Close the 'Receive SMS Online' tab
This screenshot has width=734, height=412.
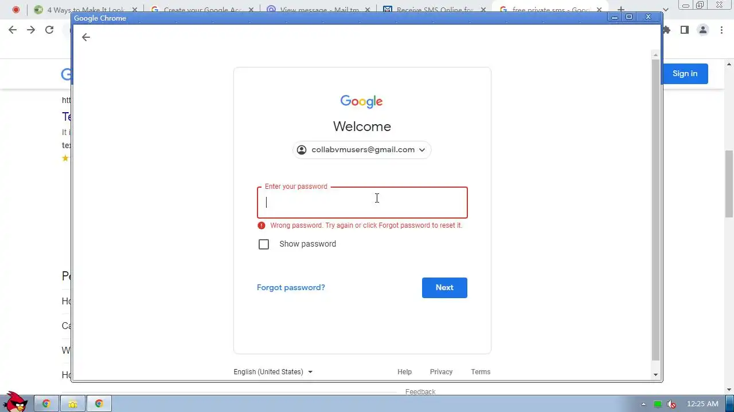click(x=483, y=10)
